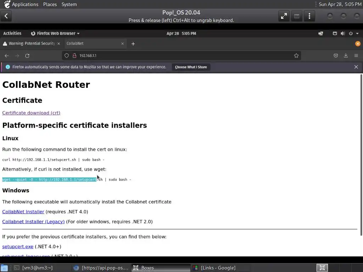Open the guest Activities overview
The width and height of the screenshot is (363, 272).
point(12,34)
